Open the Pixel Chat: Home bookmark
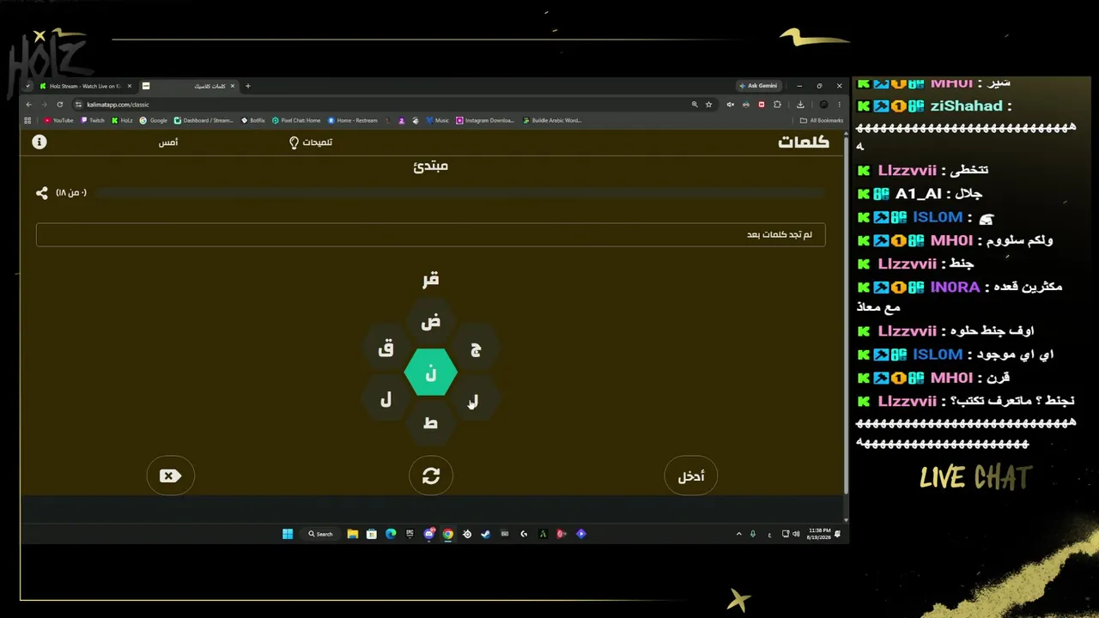This screenshot has width=1099, height=618. point(296,121)
